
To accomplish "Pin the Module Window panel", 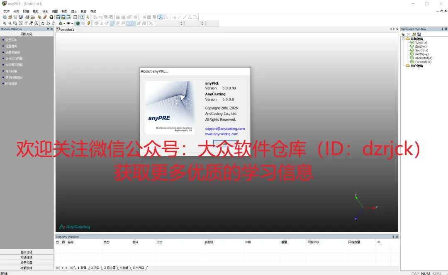I will [x=48, y=29].
